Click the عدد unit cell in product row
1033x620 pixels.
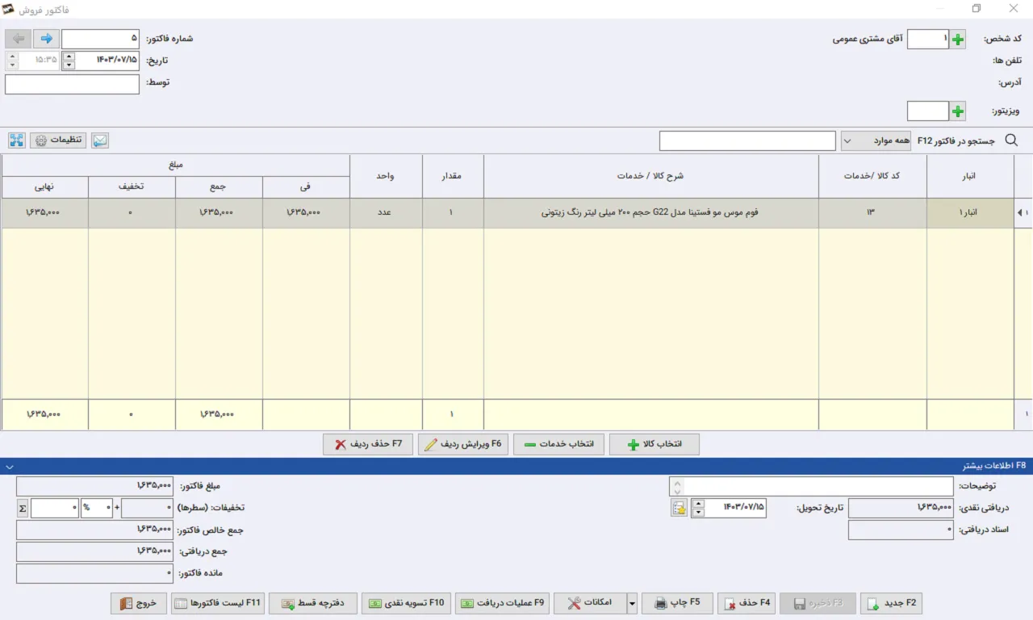tap(386, 213)
